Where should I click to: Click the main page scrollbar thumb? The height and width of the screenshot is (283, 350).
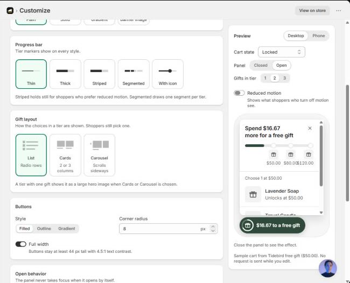click(347, 143)
